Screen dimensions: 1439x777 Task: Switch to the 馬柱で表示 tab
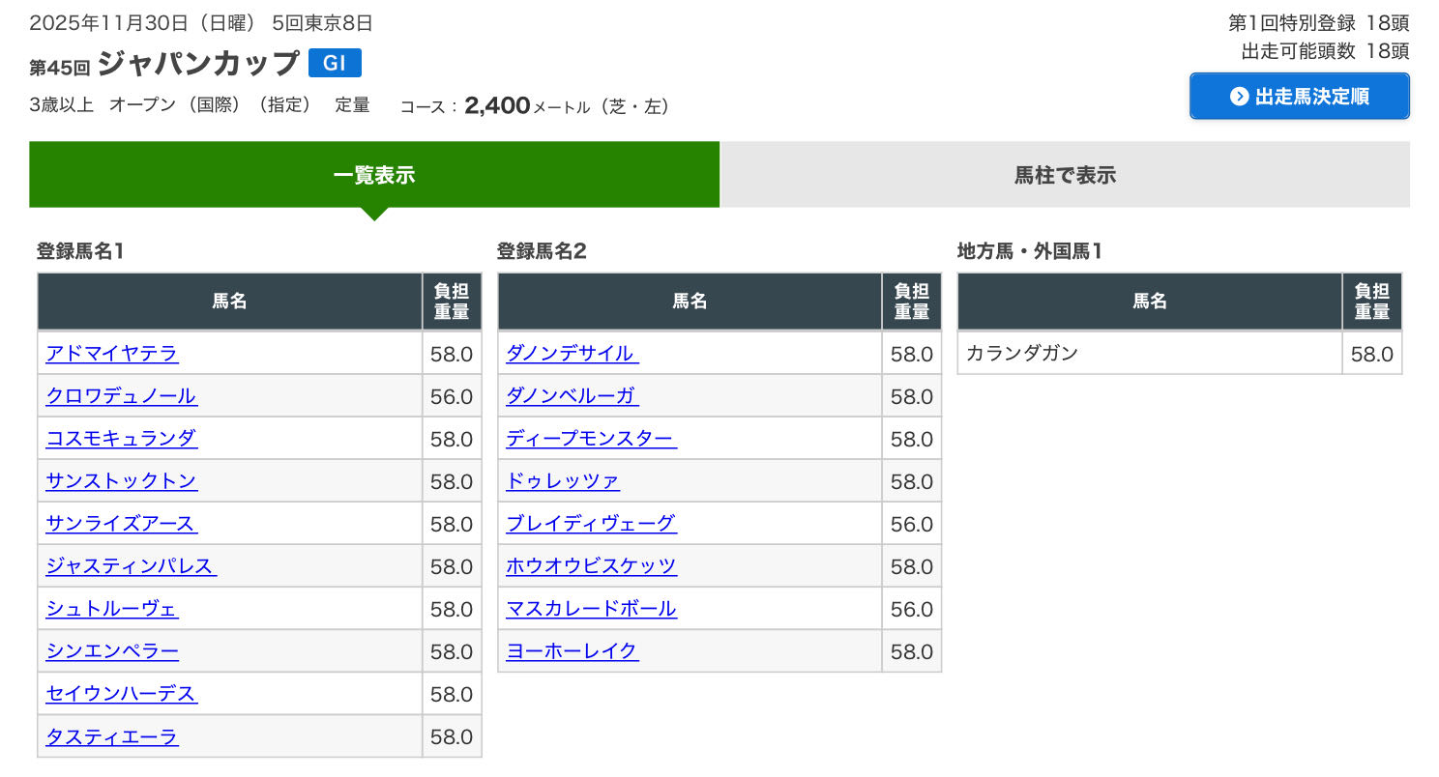point(1065,175)
